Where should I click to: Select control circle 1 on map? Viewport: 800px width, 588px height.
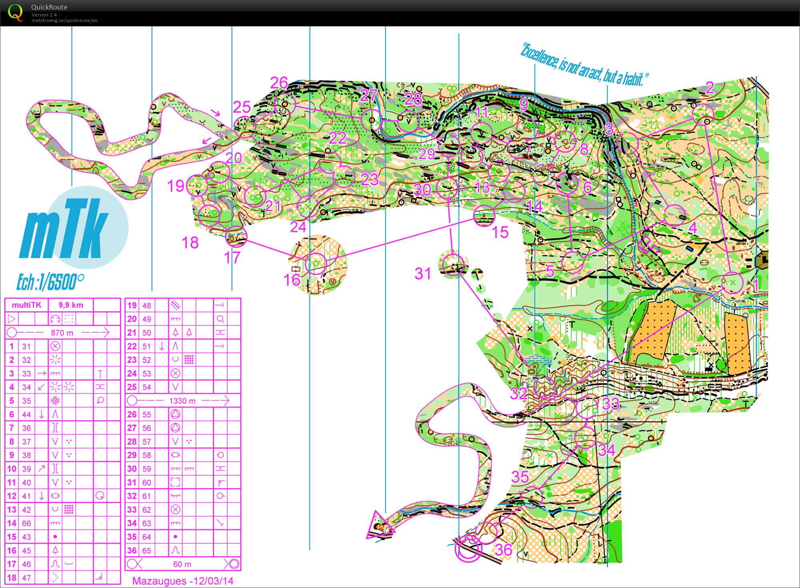point(732,282)
